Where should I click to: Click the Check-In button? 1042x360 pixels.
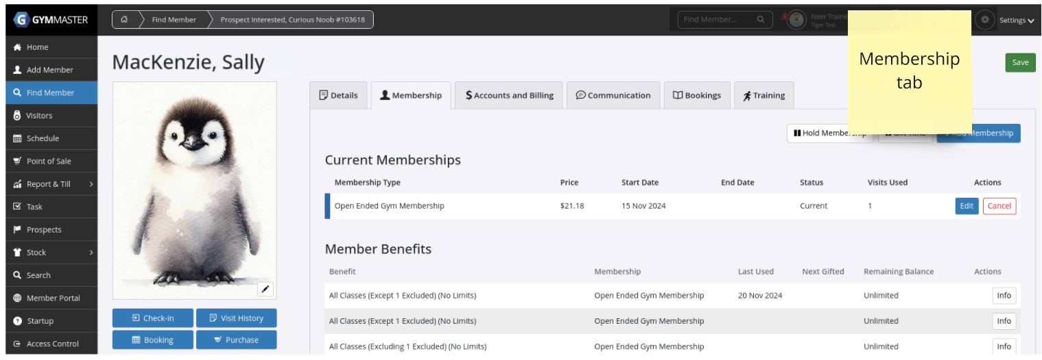point(152,318)
